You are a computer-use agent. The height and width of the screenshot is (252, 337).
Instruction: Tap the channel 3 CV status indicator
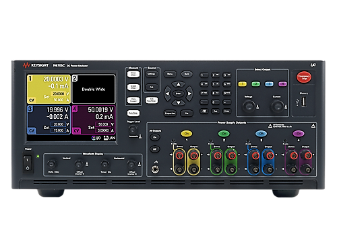tap(32, 131)
